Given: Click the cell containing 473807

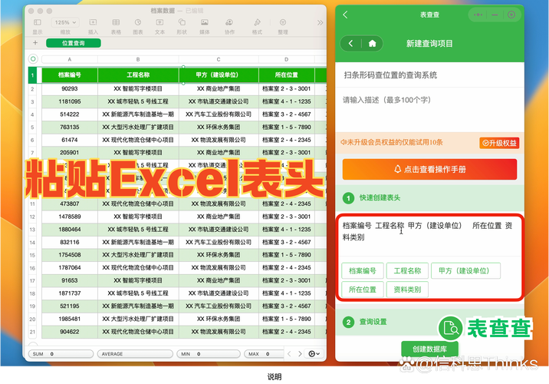Looking at the screenshot, I should [x=70, y=204].
